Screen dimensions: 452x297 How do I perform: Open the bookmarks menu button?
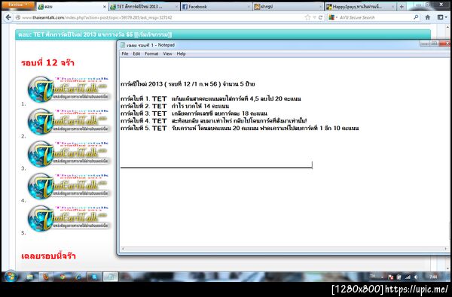(442, 17)
